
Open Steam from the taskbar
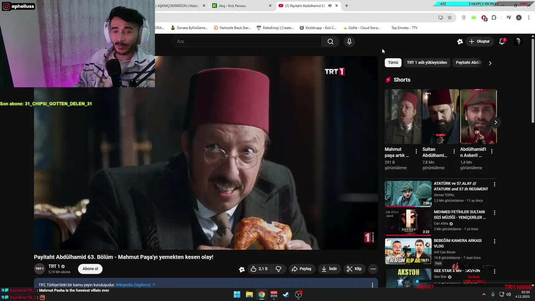click(286, 294)
